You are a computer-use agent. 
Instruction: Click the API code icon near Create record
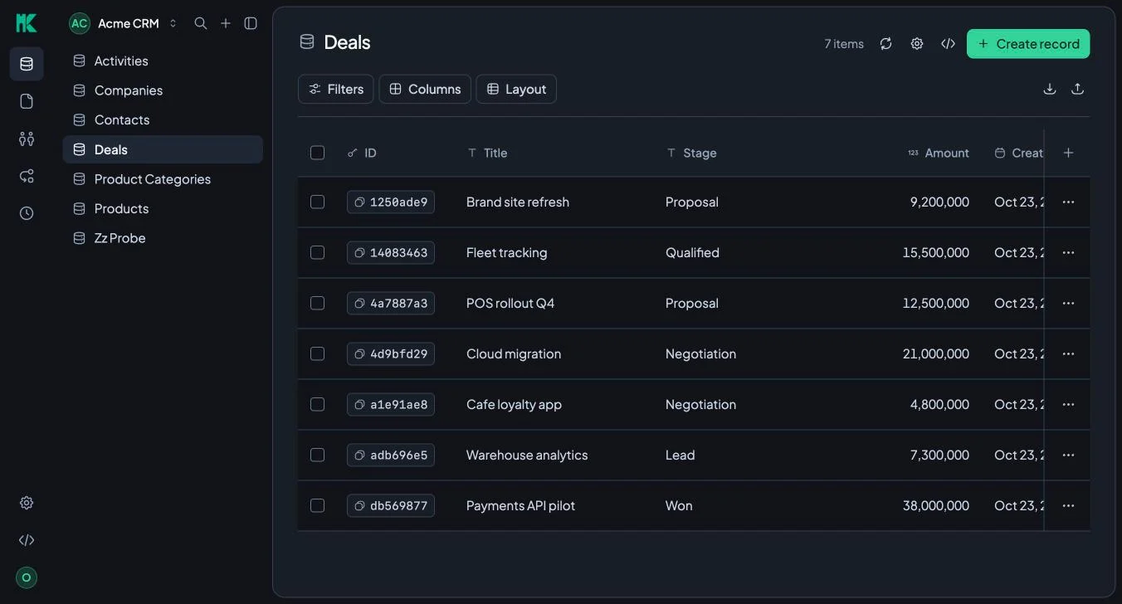click(x=948, y=44)
